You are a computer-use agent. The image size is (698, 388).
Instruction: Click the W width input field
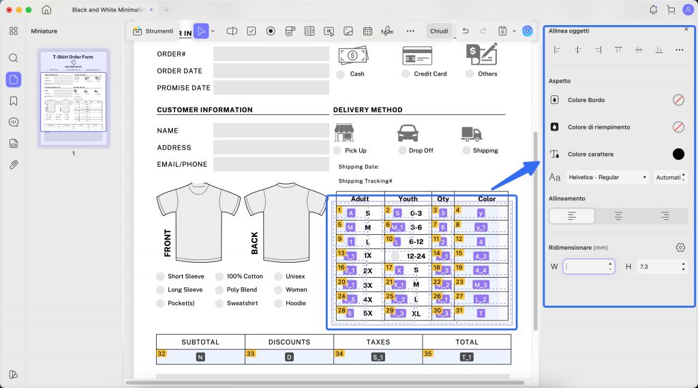588,267
